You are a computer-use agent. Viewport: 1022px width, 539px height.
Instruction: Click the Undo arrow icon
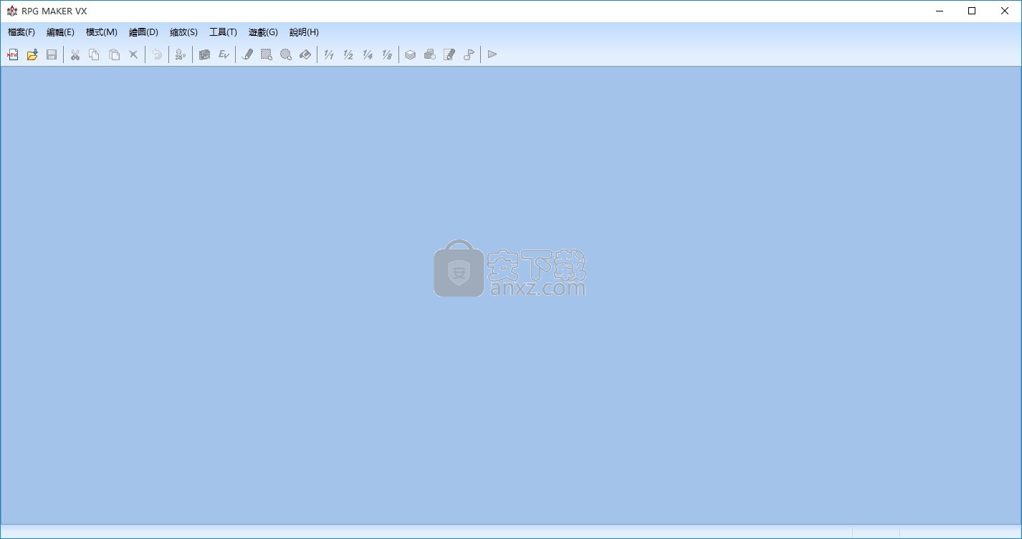pos(157,54)
